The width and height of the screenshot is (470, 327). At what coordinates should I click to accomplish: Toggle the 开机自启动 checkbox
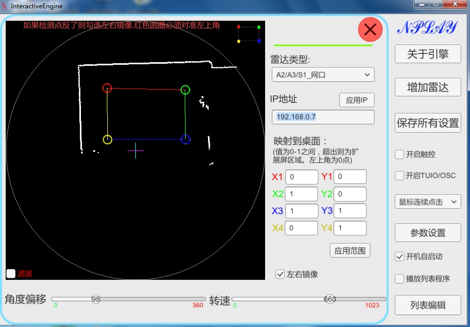point(399,257)
